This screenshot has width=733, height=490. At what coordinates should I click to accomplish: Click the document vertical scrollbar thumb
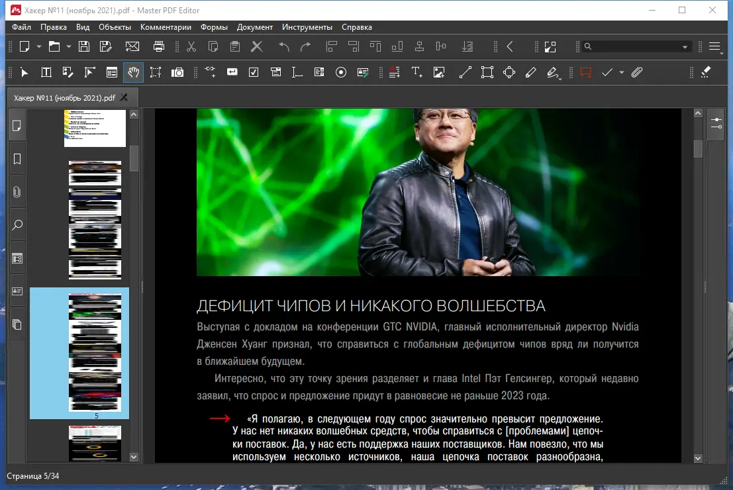coord(698,149)
